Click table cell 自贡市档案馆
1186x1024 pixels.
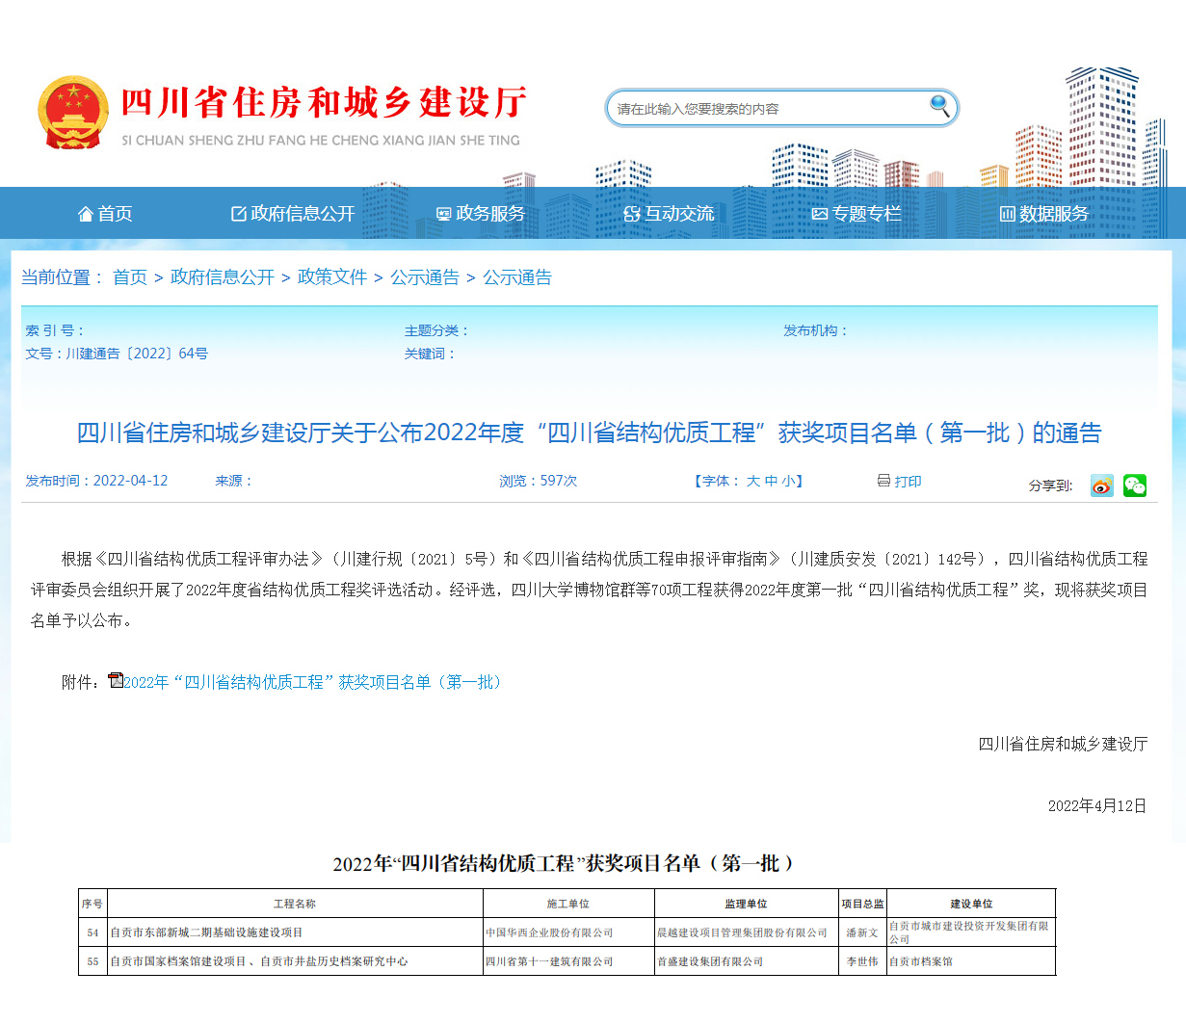(x=921, y=961)
